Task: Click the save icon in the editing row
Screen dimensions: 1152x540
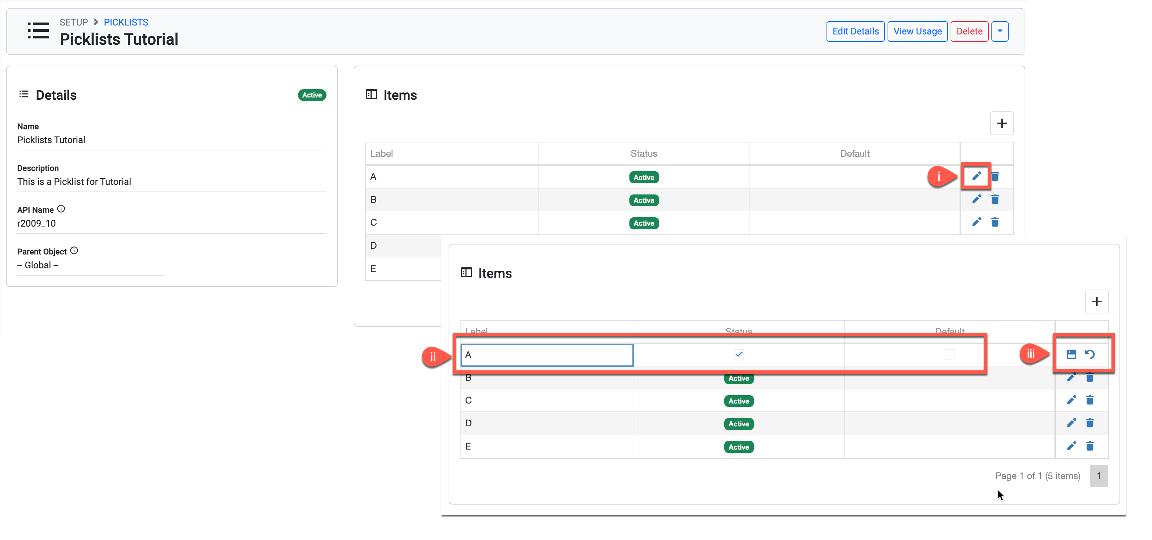Action: pyautogui.click(x=1071, y=354)
